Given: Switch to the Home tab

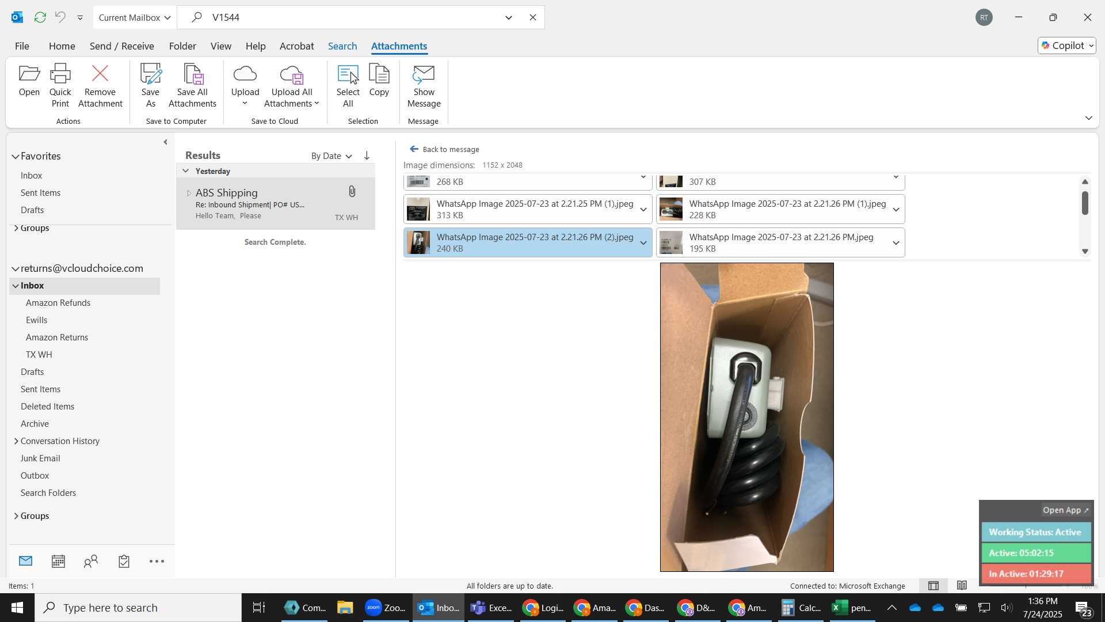Looking at the screenshot, I should [x=62, y=46].
